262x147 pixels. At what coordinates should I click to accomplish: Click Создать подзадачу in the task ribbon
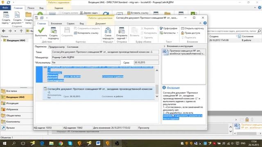(x=54, y=33)
